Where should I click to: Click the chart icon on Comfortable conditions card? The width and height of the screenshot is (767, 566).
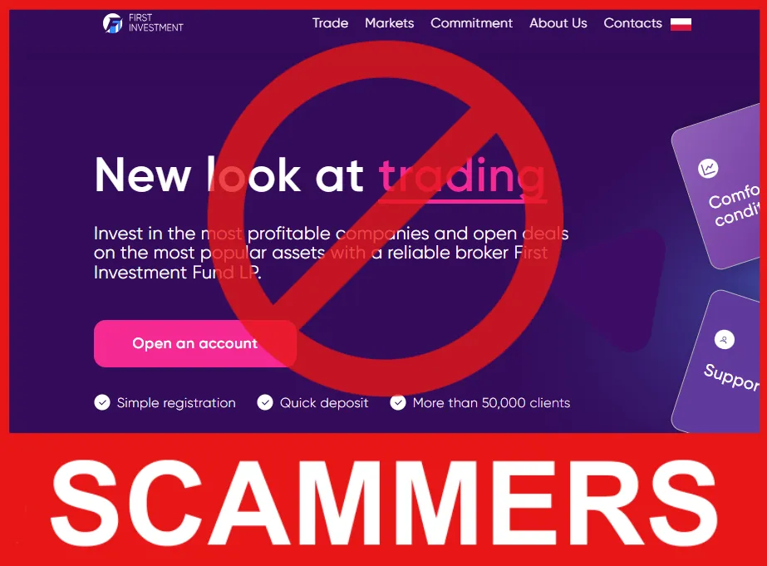(707, 169)
